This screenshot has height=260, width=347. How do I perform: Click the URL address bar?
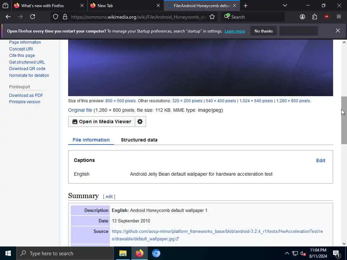(138, 17)
